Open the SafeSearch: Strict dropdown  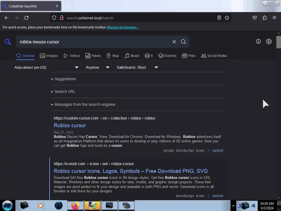point(137,68)
